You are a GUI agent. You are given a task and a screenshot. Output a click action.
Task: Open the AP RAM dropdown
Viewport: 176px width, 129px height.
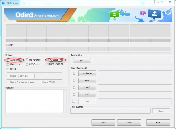coord(27,76)
